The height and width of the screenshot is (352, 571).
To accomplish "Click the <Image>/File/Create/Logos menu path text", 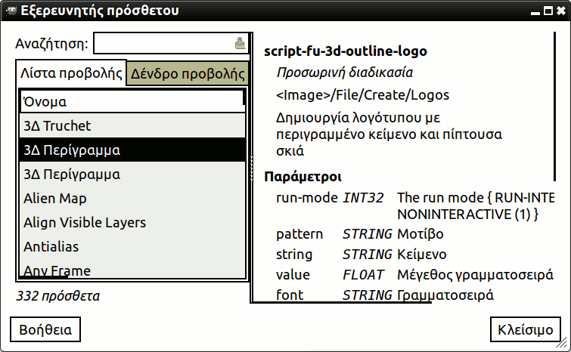I will click(x=362, y=95).
